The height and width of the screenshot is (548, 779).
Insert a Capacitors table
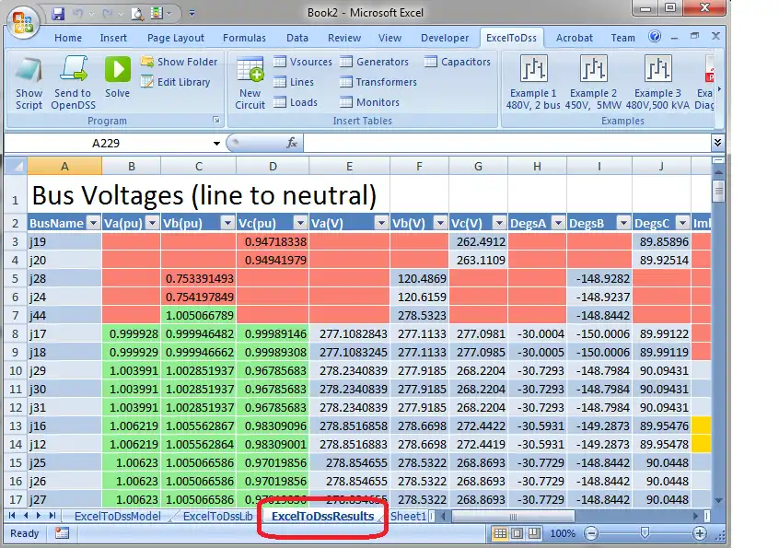458,62
